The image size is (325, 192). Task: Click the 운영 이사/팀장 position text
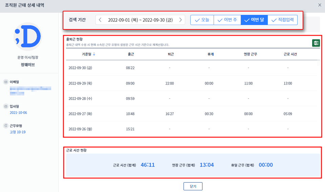[28, 57]
